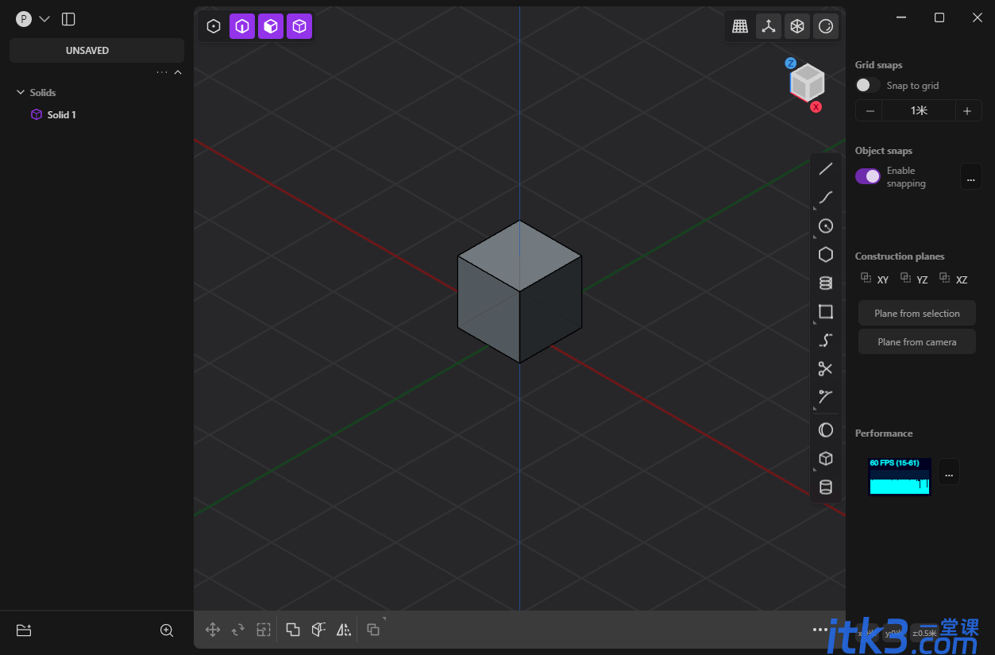Click the Solid 1 cube icon

pyautogui.click(x=37, y=114)
